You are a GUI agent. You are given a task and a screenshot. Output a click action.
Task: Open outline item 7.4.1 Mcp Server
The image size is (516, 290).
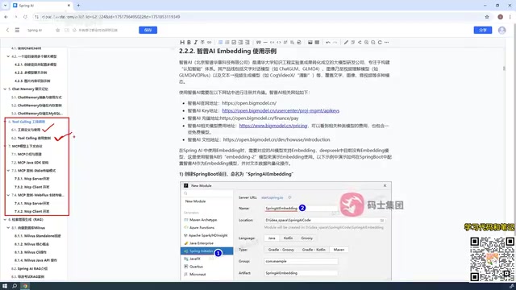pyautogui.click(x=32, y=203)
